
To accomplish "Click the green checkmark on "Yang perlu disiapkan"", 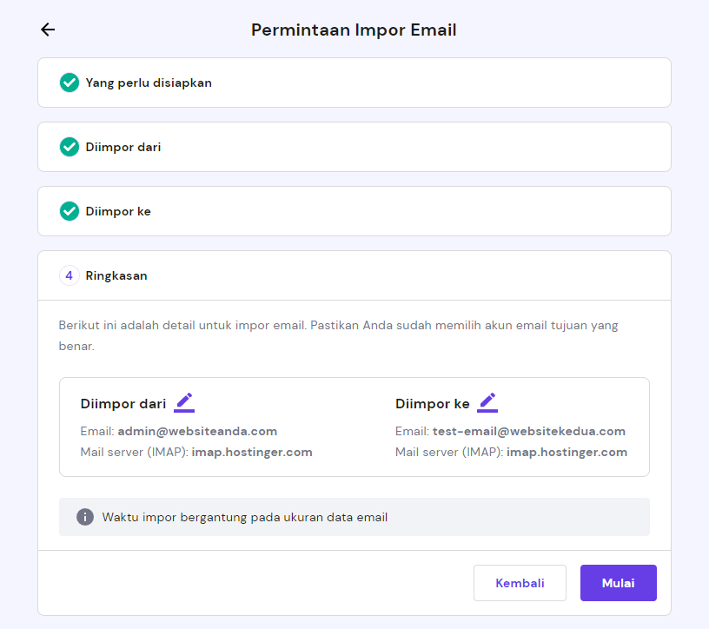I will click(69, 83).
